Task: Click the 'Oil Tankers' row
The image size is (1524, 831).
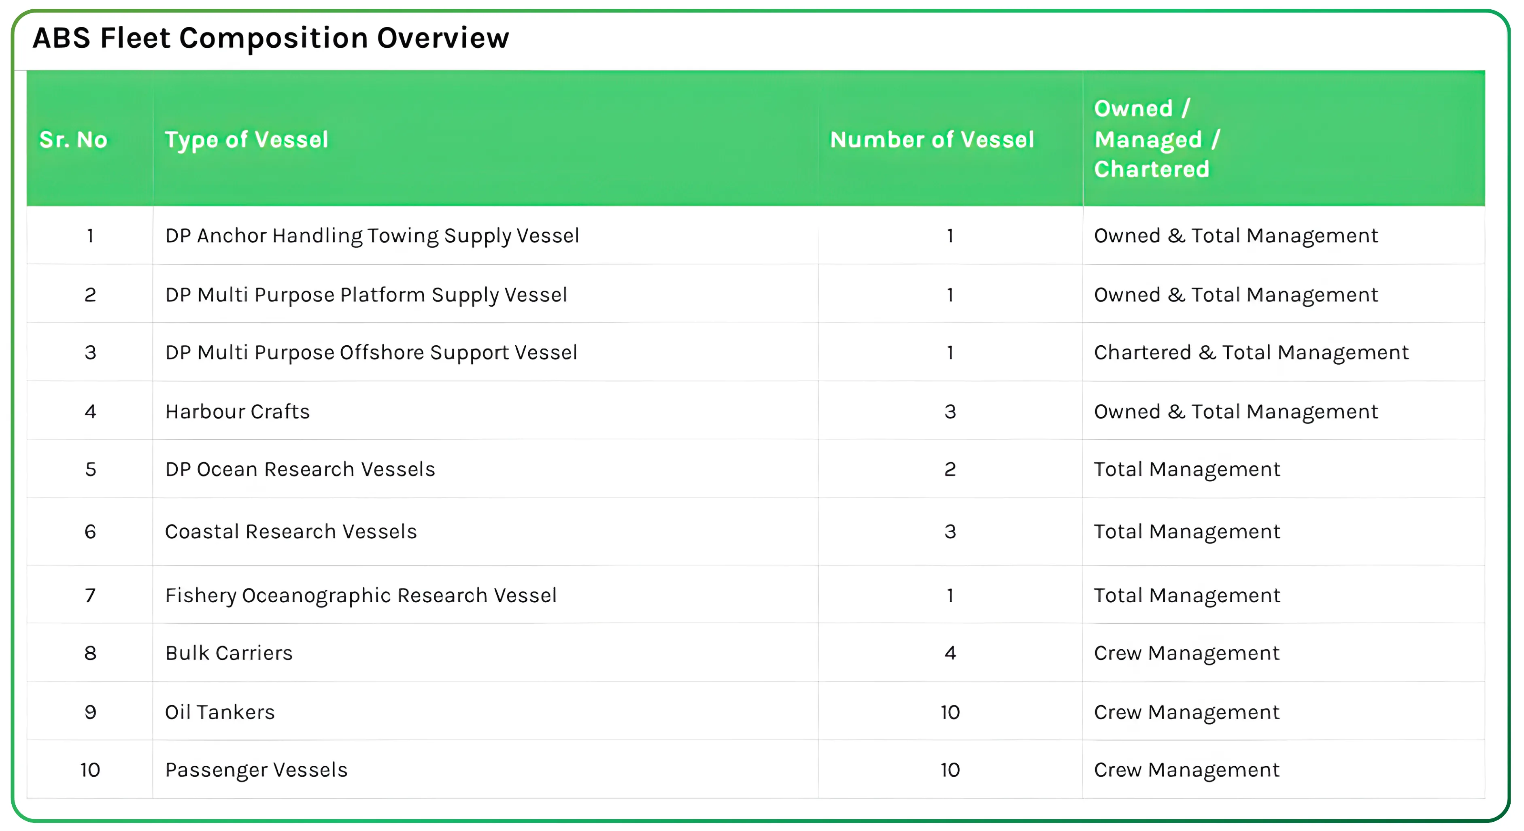Action: pos(219,712)
